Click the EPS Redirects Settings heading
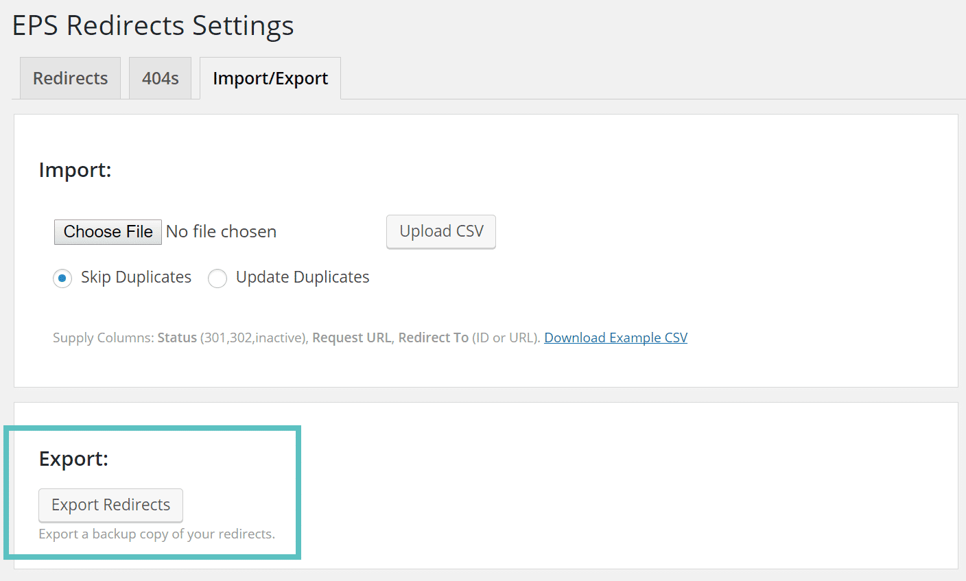 (152, 25)
